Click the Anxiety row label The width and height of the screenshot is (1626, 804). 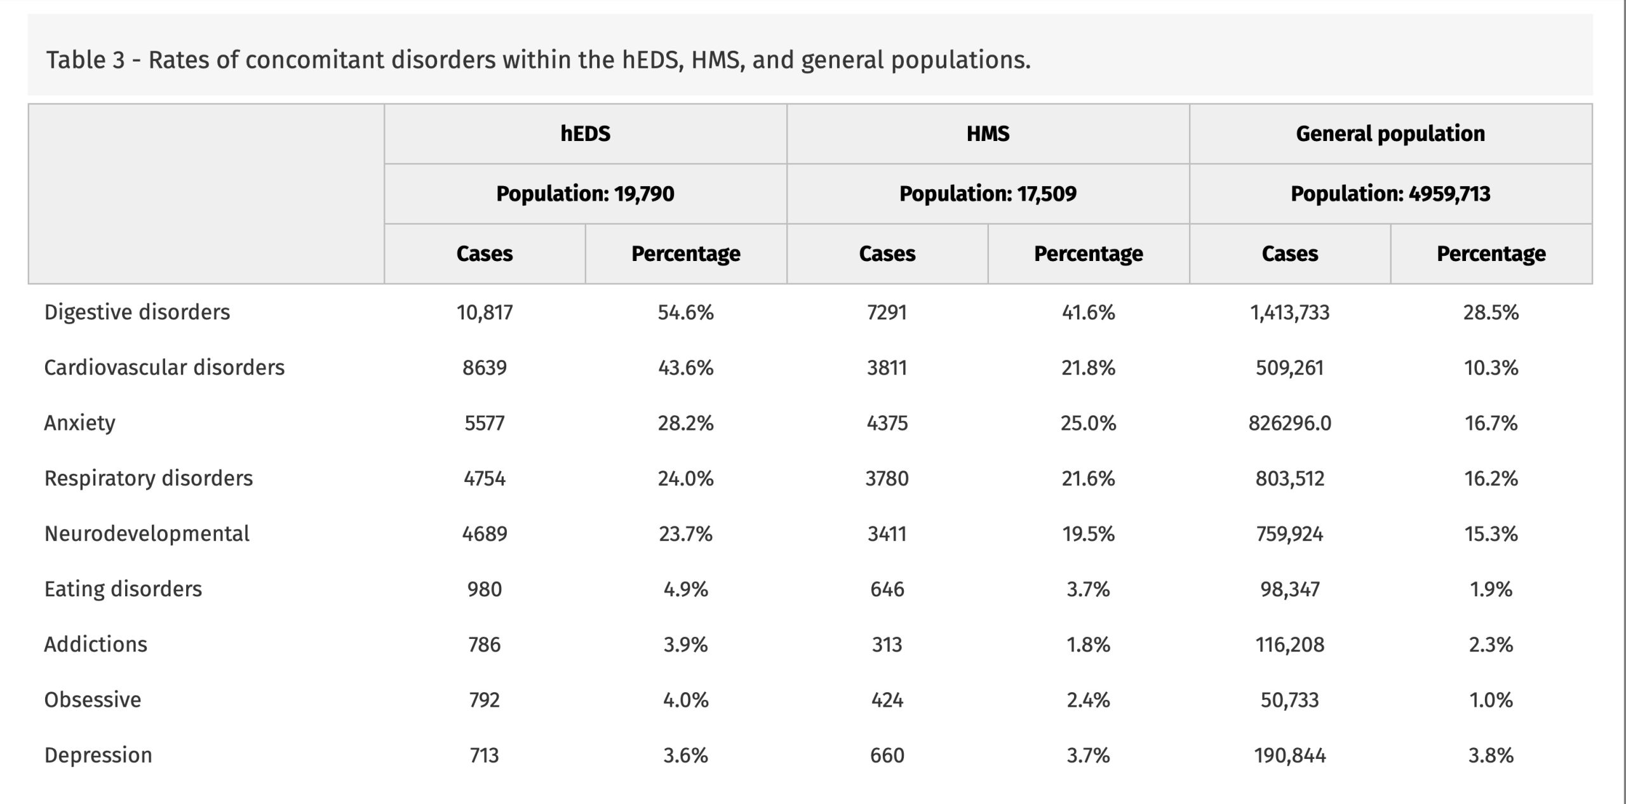[80, 423]
